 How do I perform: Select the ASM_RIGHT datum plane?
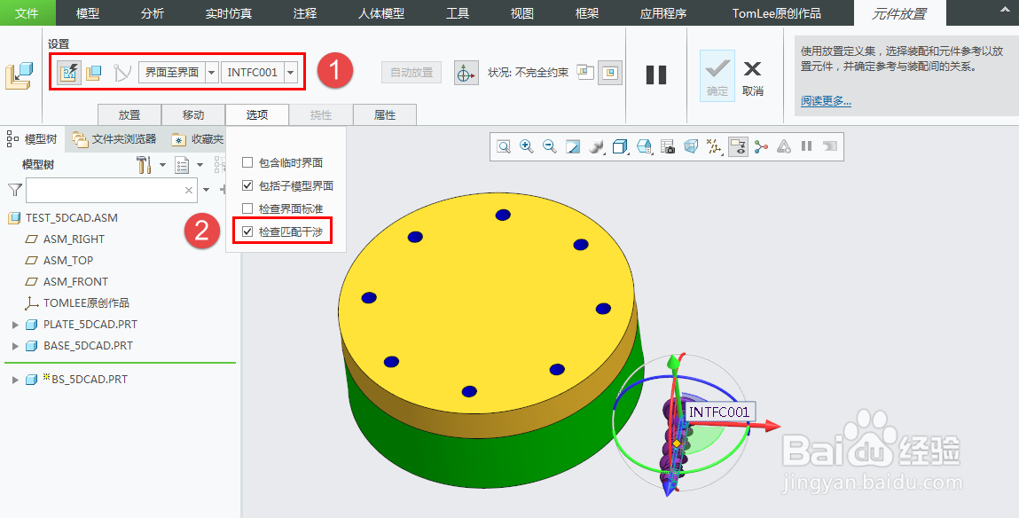pyautogui.click(x=74, y=239)
